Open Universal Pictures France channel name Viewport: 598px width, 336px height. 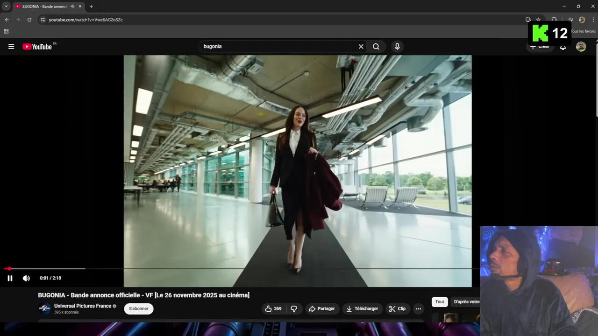click(x=83, y=306)
